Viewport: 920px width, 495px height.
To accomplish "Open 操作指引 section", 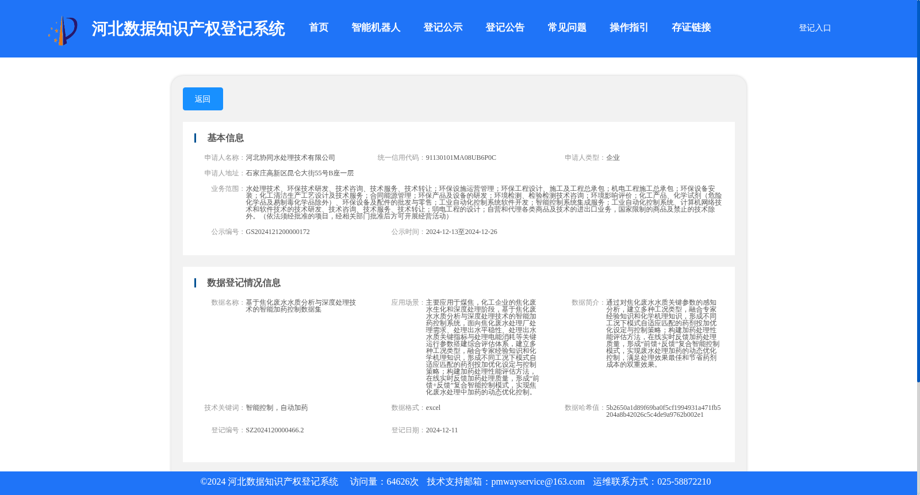I will [x=629, y=28].
